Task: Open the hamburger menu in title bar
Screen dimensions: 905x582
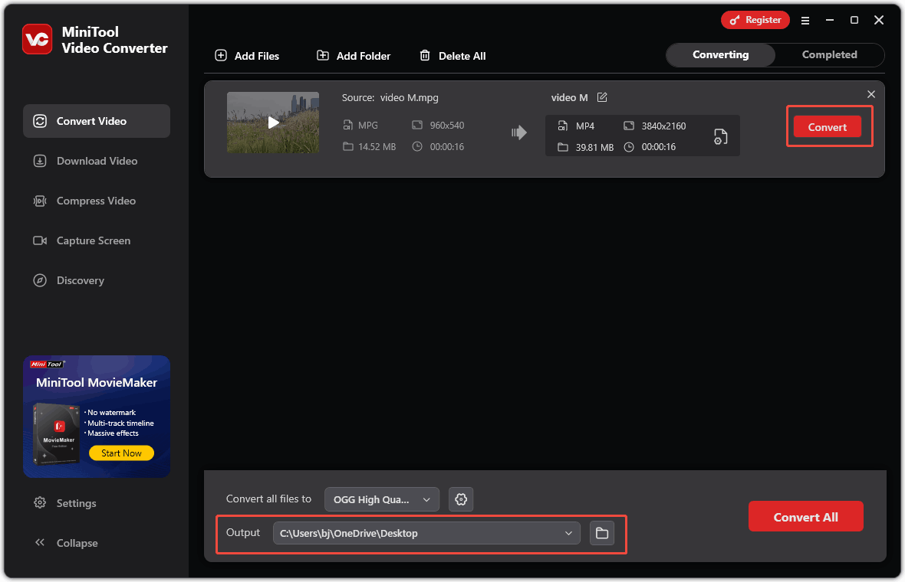Action: pos(805,20)
